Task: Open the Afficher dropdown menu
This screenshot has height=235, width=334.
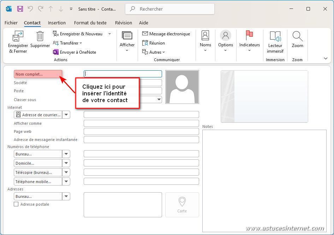Action: pos(127,50)
